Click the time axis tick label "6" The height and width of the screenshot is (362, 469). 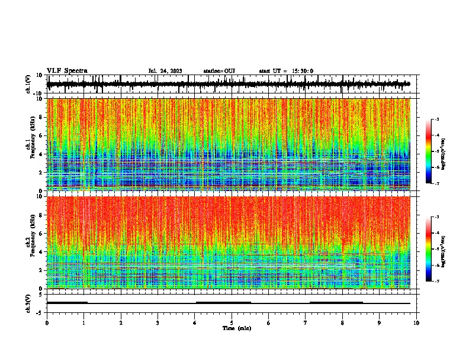[x=269, y=323]
